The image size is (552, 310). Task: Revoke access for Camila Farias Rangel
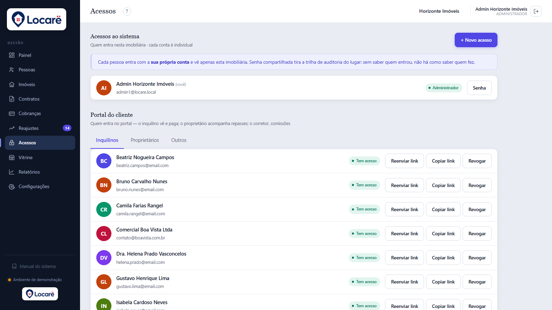[x=477, y=209]
